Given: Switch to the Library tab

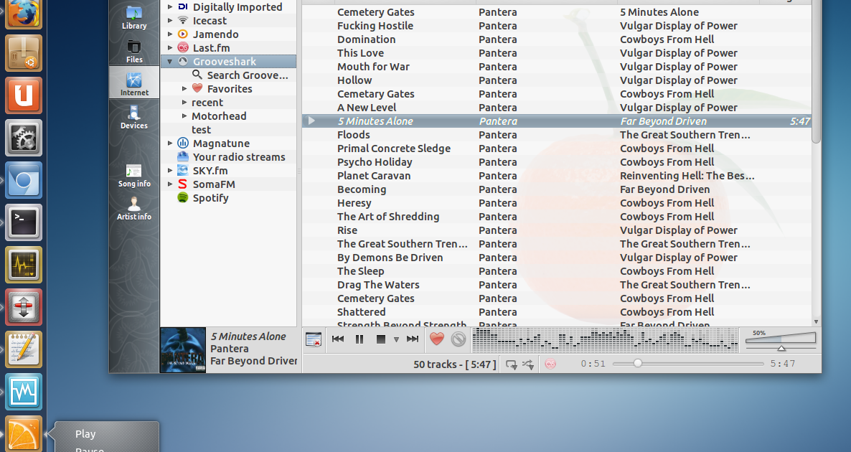Looking at the screenshot, I should tap(134, 17).
